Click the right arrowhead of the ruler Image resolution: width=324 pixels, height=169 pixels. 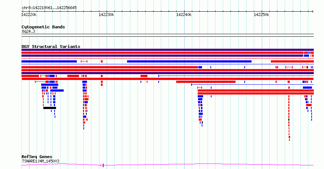tap(313, 12)
